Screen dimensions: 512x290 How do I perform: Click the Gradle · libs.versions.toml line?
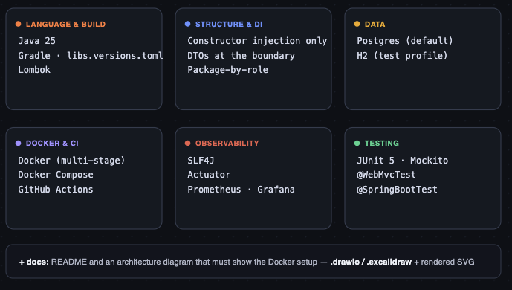pyautogui.click(x=91, y=56)
